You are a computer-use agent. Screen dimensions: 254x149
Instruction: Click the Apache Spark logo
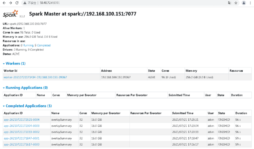pyautogui.click(x=11, y=14)
